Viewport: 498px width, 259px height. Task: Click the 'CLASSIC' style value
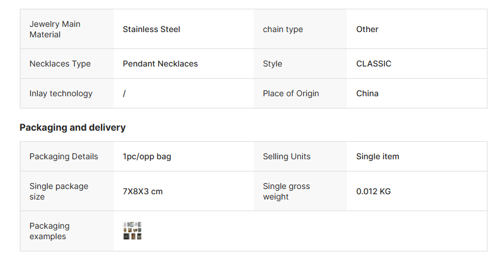coord(373,64)
